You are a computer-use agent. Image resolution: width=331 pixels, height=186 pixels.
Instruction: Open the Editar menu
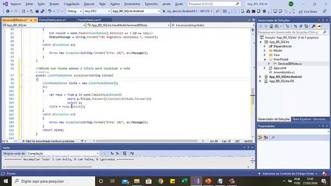pyautogui.click(x=29, y=4)
